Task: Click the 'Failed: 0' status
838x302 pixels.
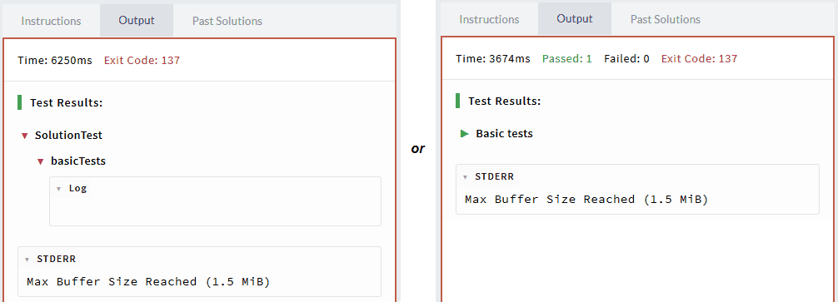Action: [626, 59]
